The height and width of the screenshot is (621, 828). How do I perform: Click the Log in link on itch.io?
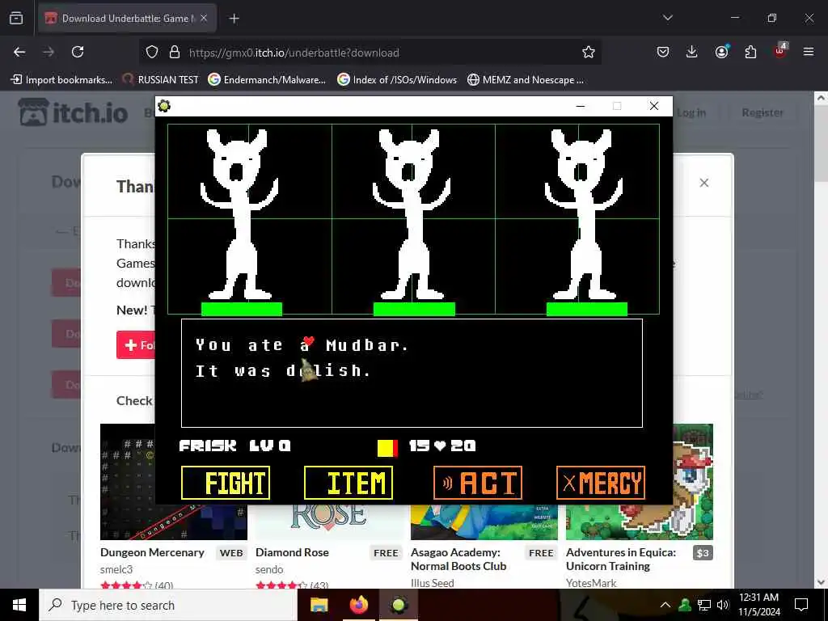691,112
